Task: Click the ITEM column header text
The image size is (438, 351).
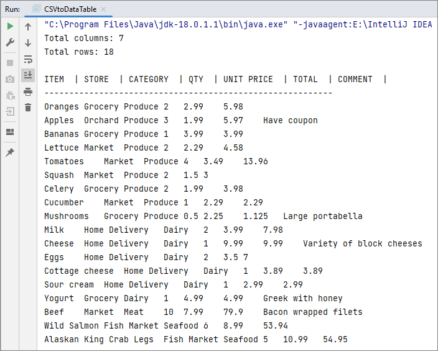Action: tap(54, 80)
